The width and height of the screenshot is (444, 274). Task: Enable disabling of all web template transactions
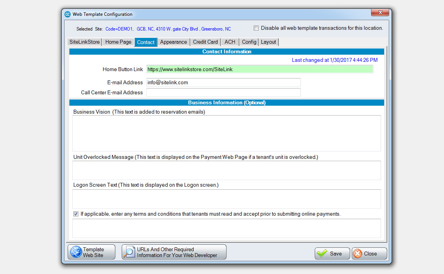pyautogui.click(x=256, y=28)
